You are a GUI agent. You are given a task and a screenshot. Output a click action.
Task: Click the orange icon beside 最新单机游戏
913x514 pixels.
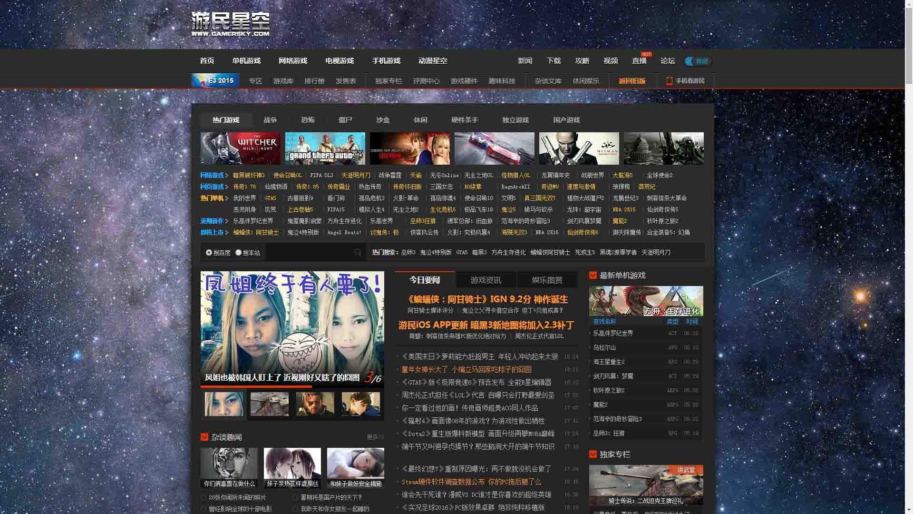pos(592,275)
